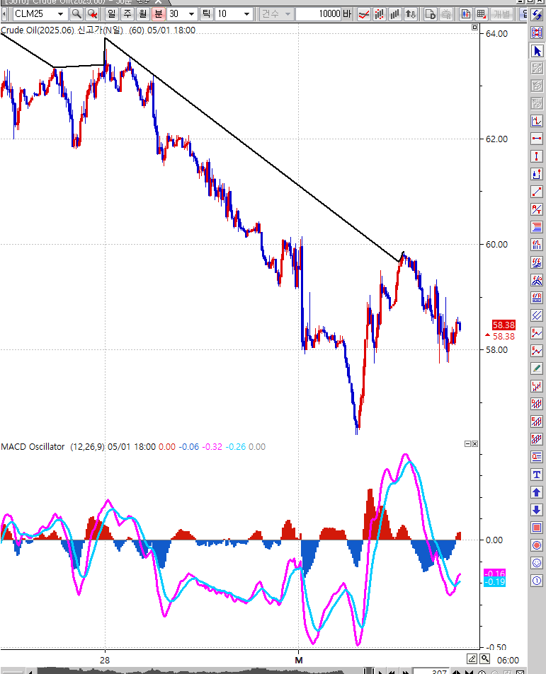The height and width of the screenshot is (674, 546).
Task: Expand the 30 minute interval dropdown
Action: pos(191,13)
